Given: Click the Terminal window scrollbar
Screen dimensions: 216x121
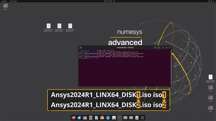Looking at the screenshot, I should pos(171,68).
